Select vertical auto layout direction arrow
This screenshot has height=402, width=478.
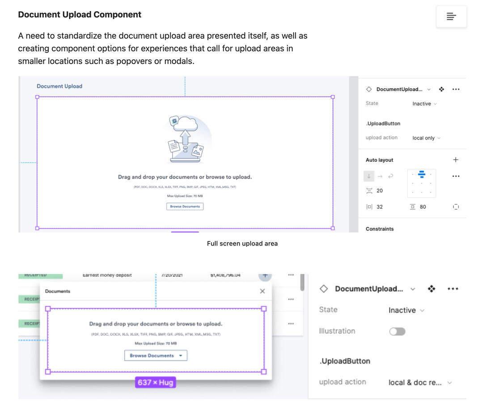click(x=369, y=176)
